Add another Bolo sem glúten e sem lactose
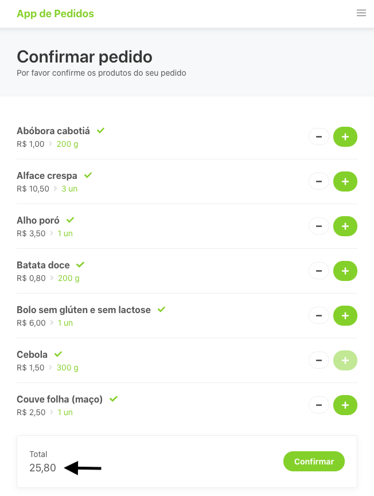Screen dimensions: 374x496 click(x=345, y=315)
